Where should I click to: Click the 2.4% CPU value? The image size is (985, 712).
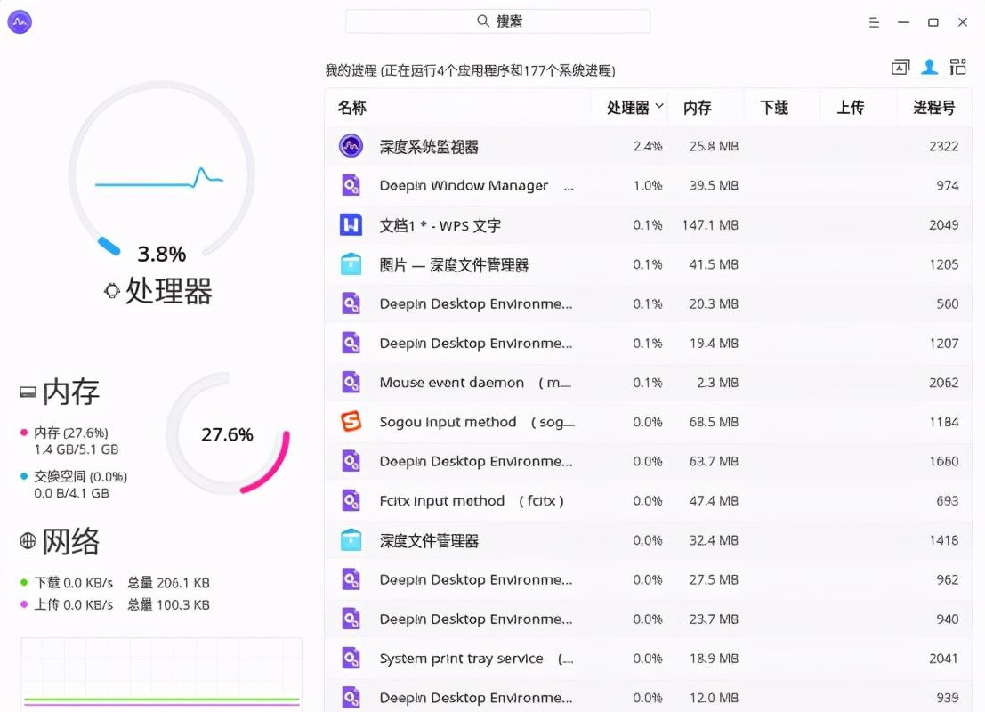pos(647,146)
